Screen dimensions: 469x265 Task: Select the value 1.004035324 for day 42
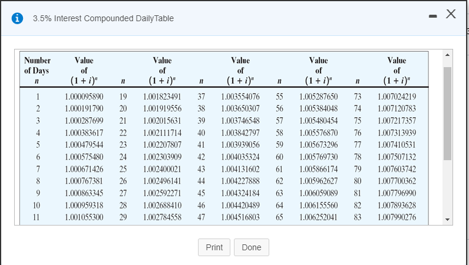pyautogui.click(x=240, y=157)
